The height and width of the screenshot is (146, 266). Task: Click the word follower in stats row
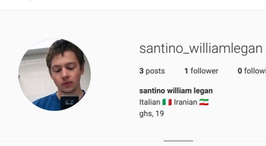(205, 71)
